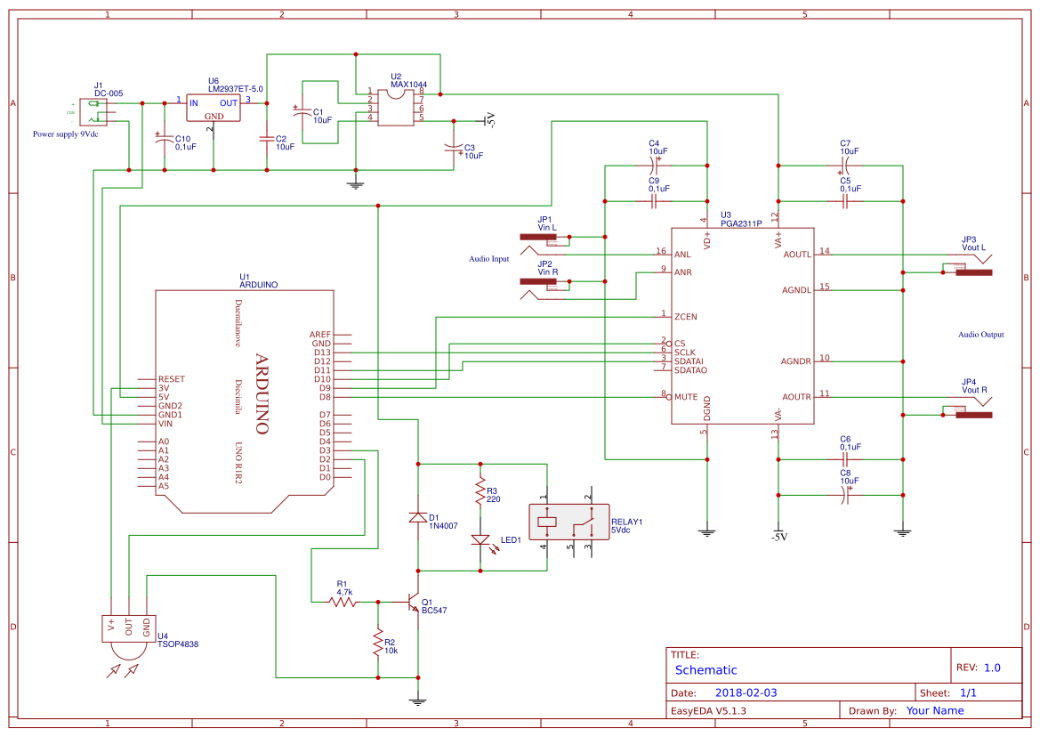The image size is (1040, 737).
Task: Select the 1N4007 diode symbol D1
Action: tap(416, 518)
